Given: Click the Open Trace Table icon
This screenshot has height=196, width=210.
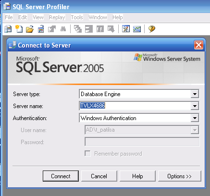Looking at the screenshot, I should (x=41, y=29).
